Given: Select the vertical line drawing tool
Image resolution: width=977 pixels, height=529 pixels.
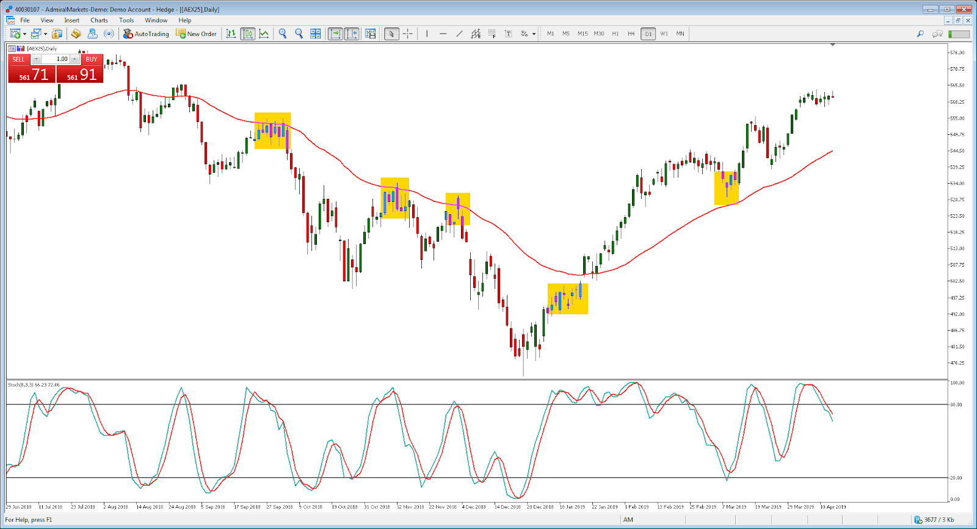Looking at the screenshot, I should point(427,34).
